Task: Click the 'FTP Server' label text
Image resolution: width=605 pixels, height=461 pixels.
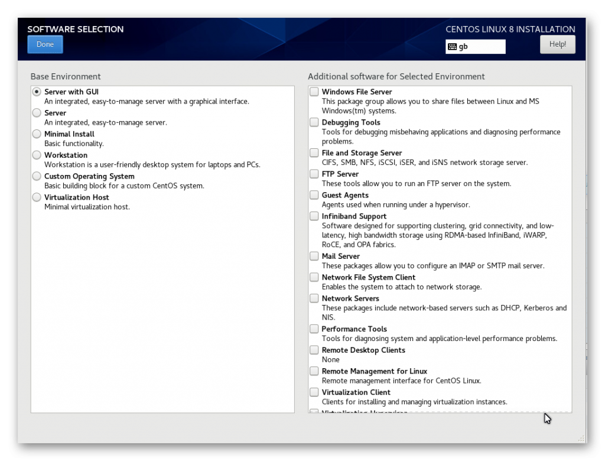Action: 340,174
